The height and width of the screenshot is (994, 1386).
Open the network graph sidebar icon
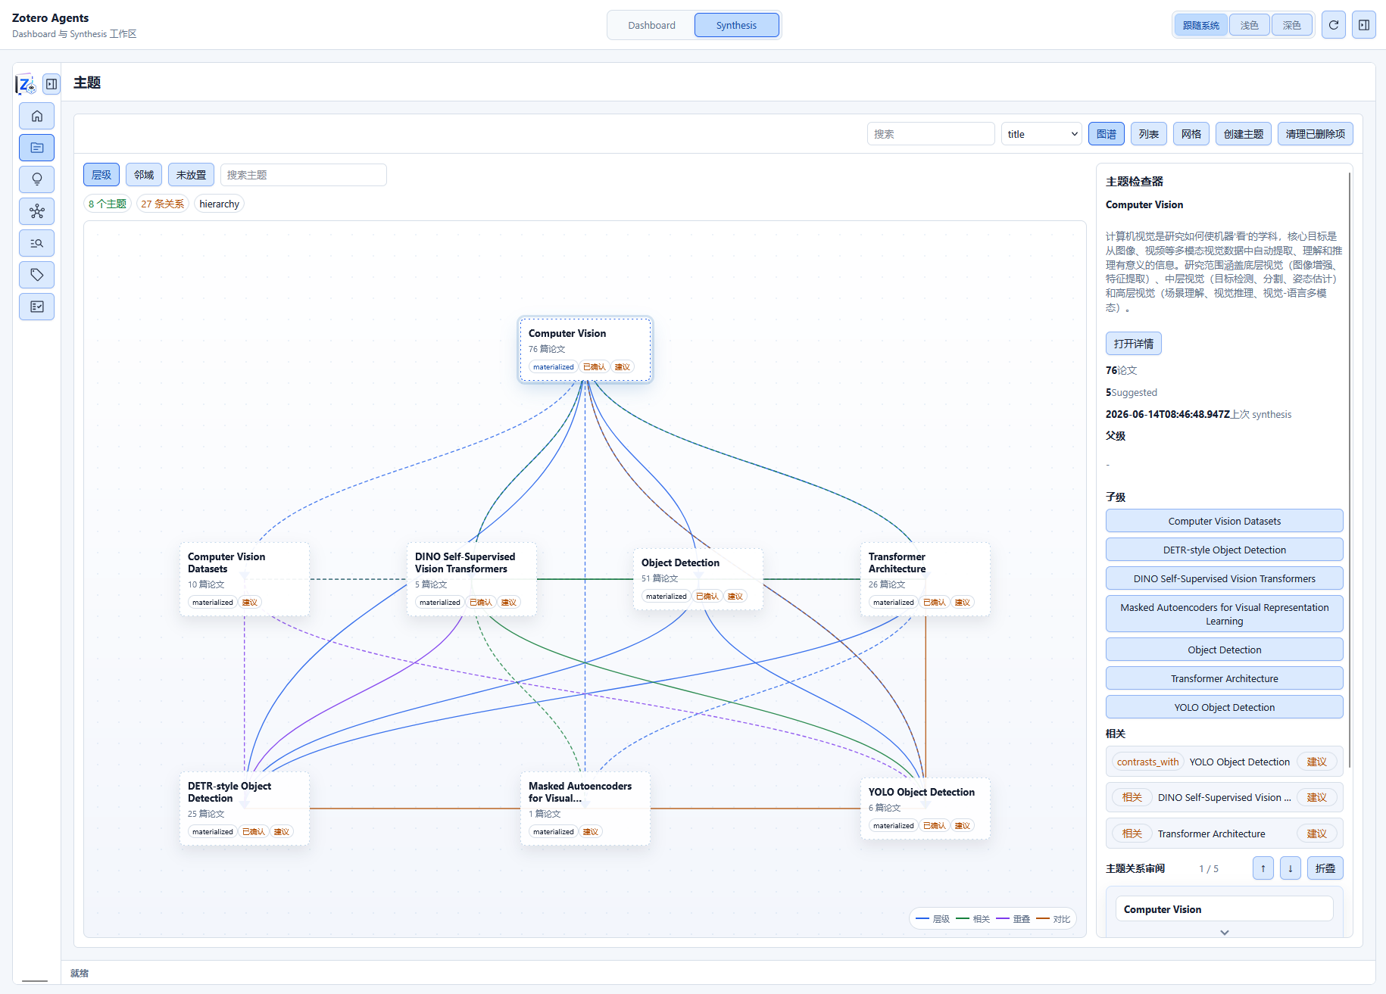pos(36,211)
